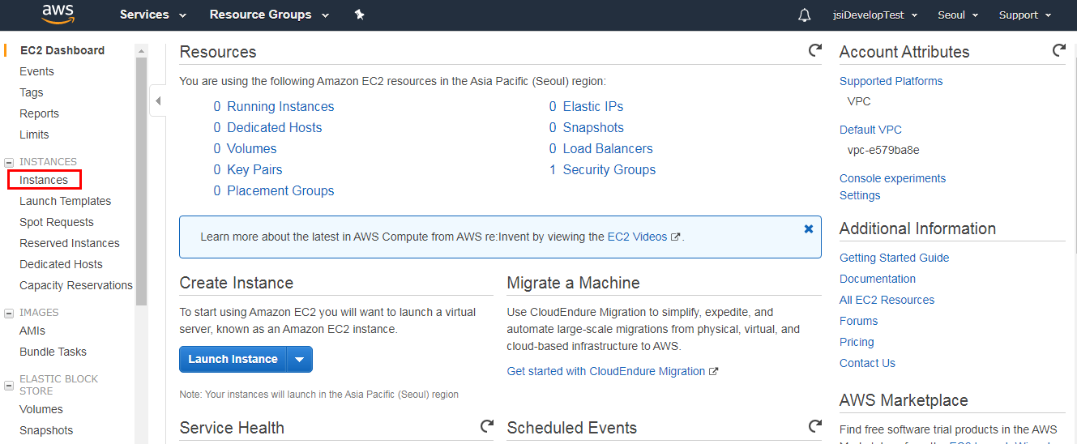The width and height of the screenshot is (1077, 444).
Task: Open the Services menu
Action: 153,15
